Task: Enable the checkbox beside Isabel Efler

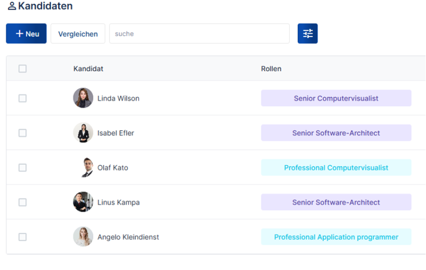Action: (x=22, y=133)
